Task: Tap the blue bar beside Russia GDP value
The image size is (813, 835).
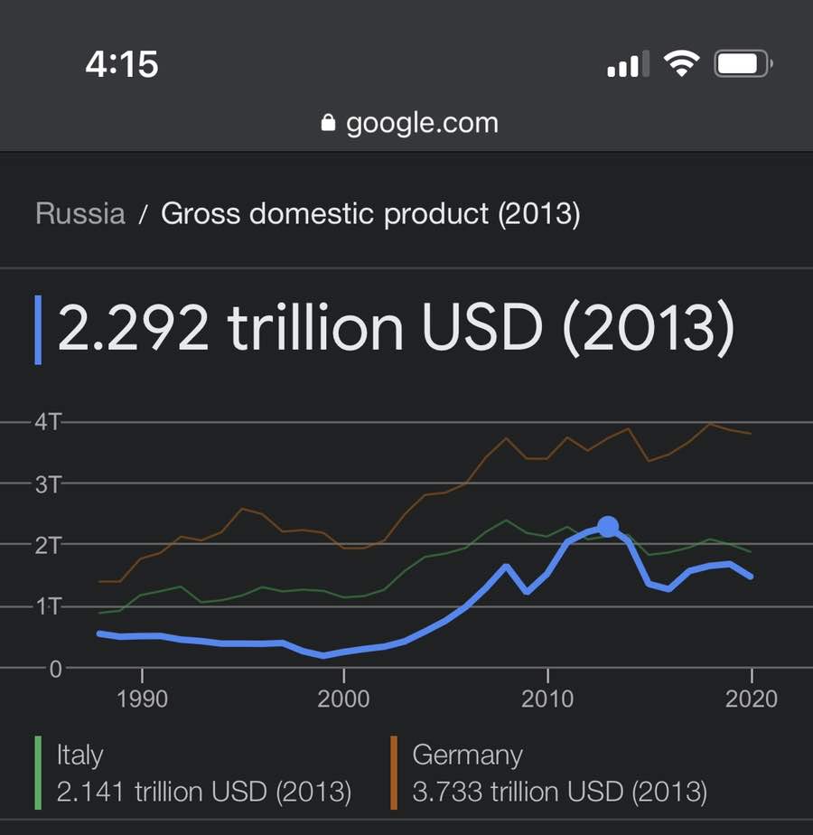Action: (x=38, y=330)
